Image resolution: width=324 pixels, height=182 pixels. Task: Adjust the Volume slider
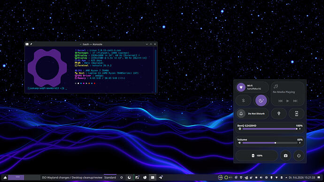pos(270,143)
